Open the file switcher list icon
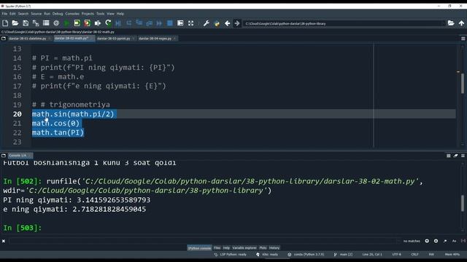 tap(46, 23)
